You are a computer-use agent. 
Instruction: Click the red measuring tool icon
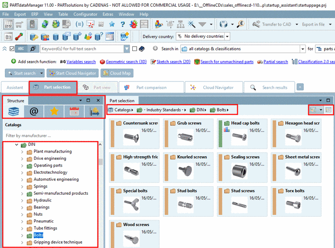pyautogui.click(x=19, y=36)
